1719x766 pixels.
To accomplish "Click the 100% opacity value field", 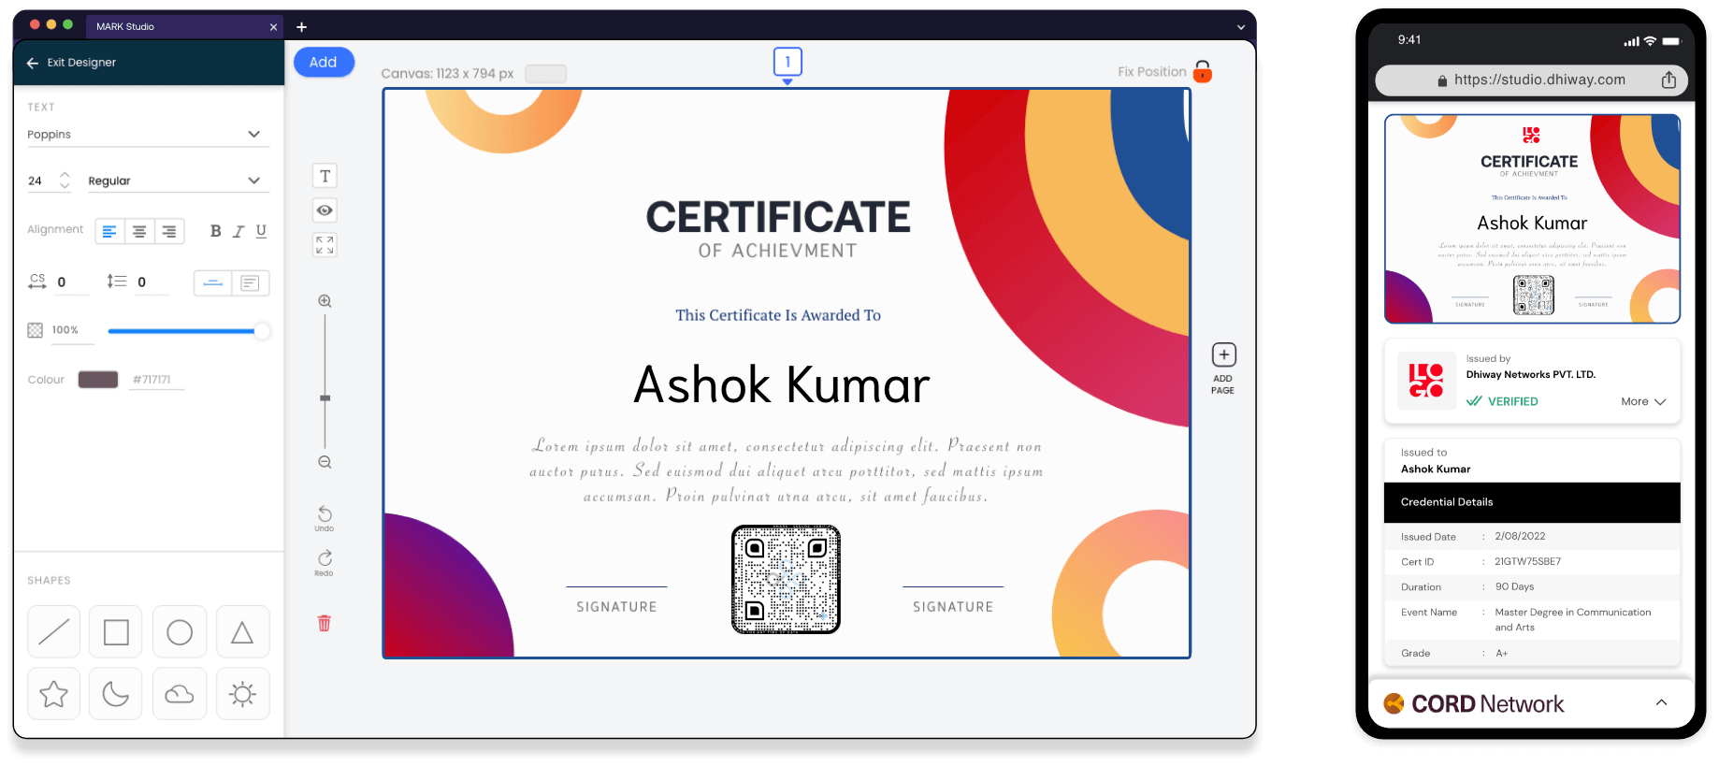I will 71,330.
